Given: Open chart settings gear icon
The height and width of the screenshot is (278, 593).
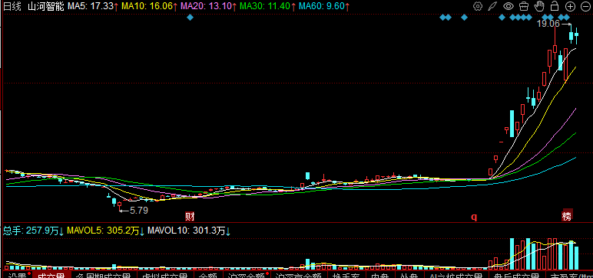Looking at the screenshot, I should (478, 6).
